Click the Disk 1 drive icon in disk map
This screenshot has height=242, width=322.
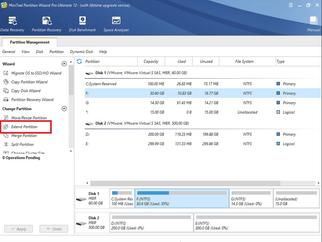(81, 199)
